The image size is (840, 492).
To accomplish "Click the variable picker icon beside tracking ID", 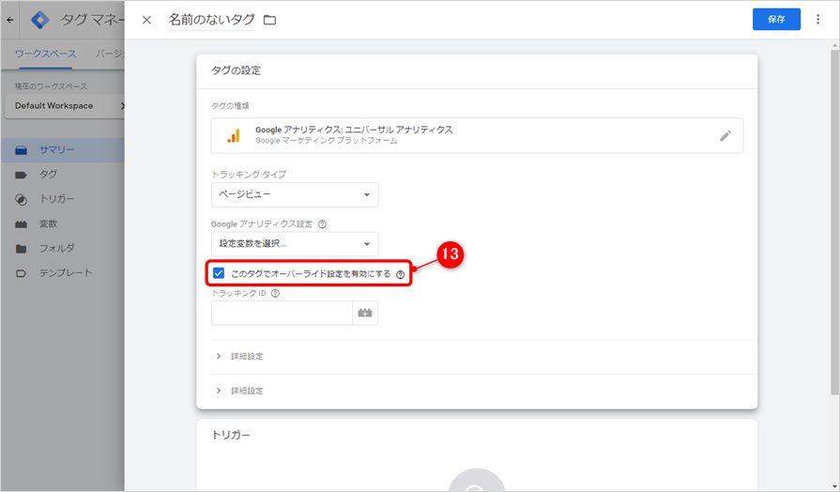I will [x=365, y=313].
